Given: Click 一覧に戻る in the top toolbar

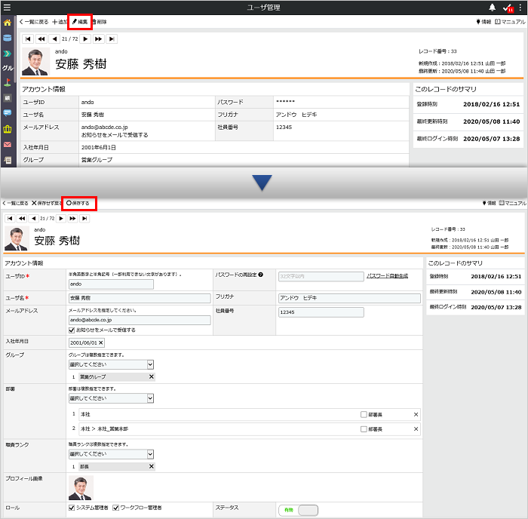Looking at the screenshot, I should [34, 22].
